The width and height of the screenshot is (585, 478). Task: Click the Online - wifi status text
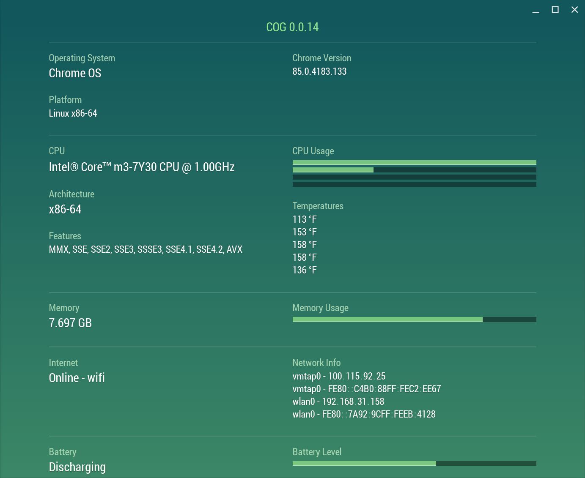[77, 378]
